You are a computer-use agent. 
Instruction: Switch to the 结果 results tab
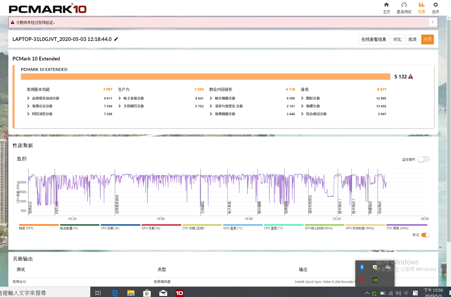point(421,8)
